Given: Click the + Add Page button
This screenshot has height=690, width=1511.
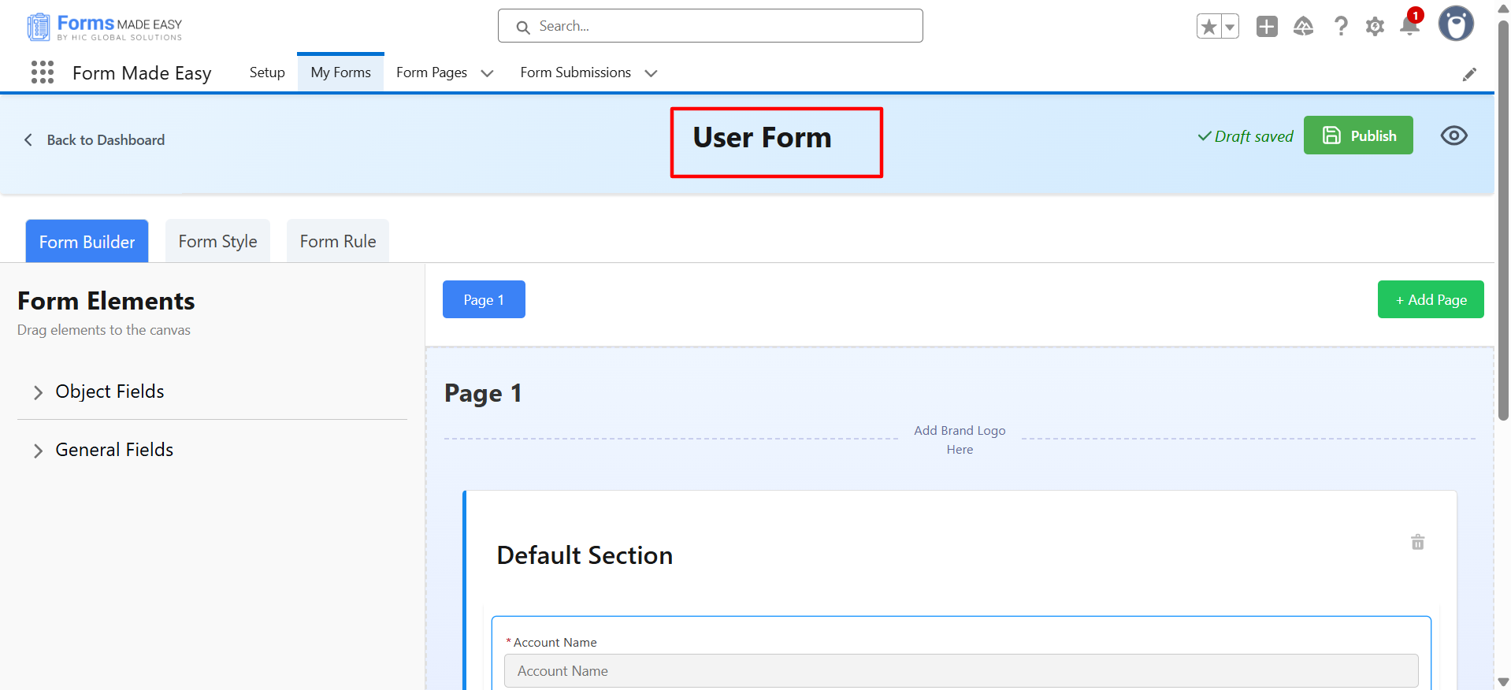Looking at the screenshot, I should point(1431,299).
